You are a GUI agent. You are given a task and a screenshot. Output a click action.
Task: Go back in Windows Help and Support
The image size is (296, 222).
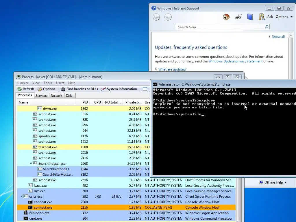click(156, 17)
